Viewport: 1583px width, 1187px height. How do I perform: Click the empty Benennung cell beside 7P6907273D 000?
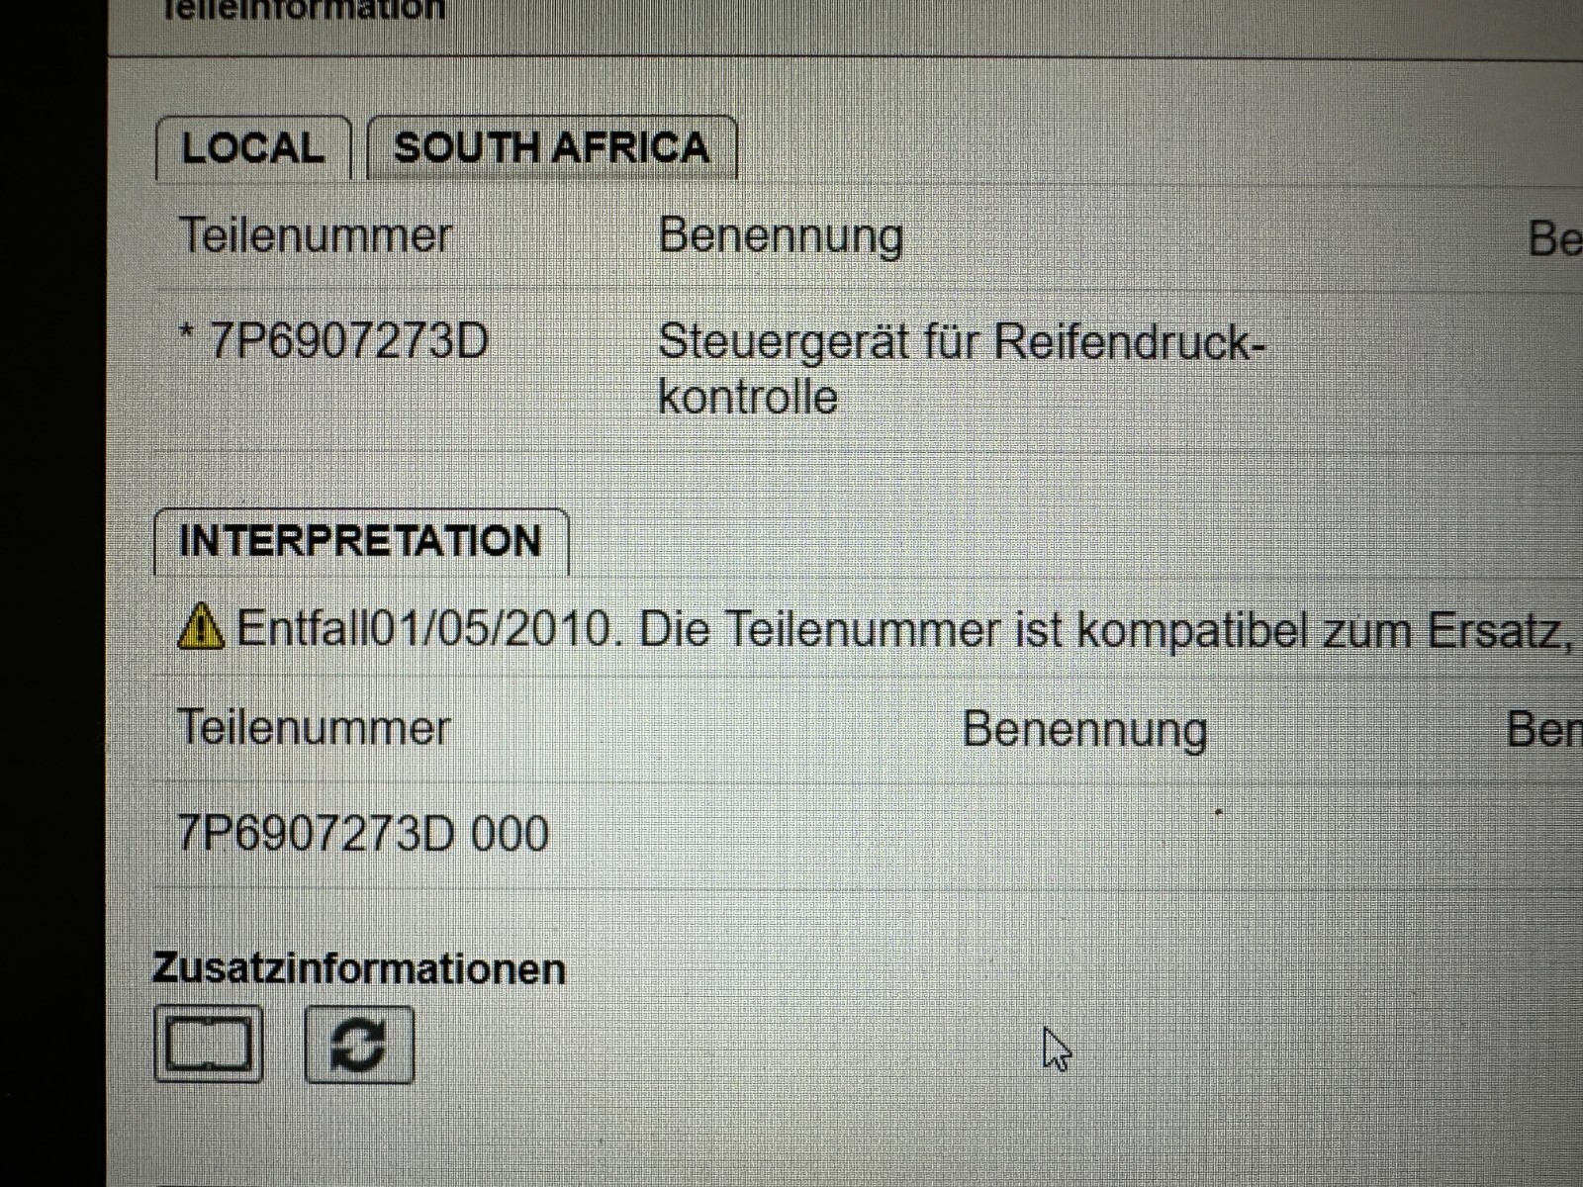click(1084, 834)
